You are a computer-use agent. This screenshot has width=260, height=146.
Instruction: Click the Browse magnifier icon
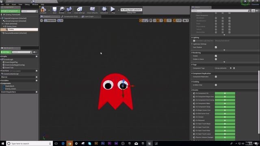62,10
